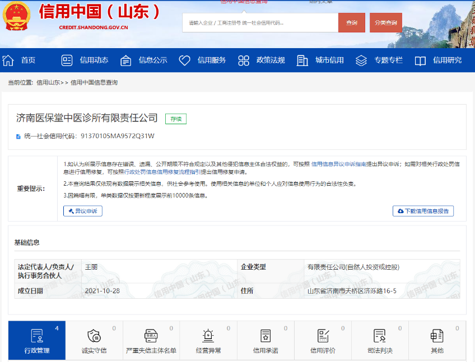Click the 严重失信主体名单 icon
The width and height of the screenshot is (475, 362).
click(x=151, y=336)
